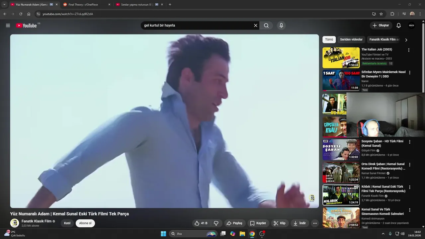Screen dimensions: 425x239
Task: Open the YouTube guide hamburger menu
Action: [x=8, y=26]
